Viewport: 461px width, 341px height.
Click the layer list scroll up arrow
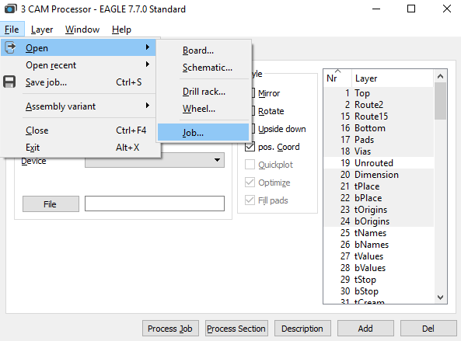440,76
